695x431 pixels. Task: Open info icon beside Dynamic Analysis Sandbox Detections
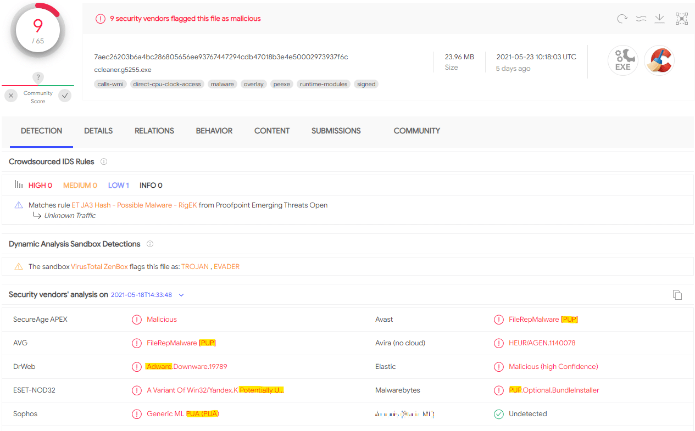(150, 244)
